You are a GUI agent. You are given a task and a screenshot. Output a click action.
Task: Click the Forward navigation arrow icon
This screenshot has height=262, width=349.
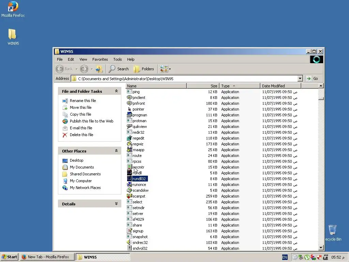pyautogui.click(x=84, y=69)
